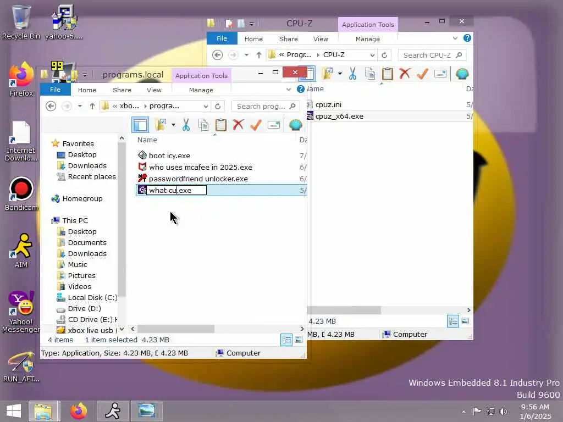This screenshot has width=563, height=422.
Task: Click horizontal scrollbar in CPU-Z file list
Action: (344, 310)
